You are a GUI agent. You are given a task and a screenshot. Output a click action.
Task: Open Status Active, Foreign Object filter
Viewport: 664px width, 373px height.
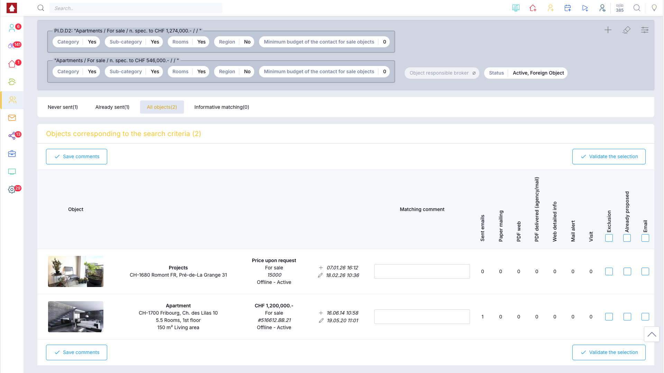pos(526,73)
